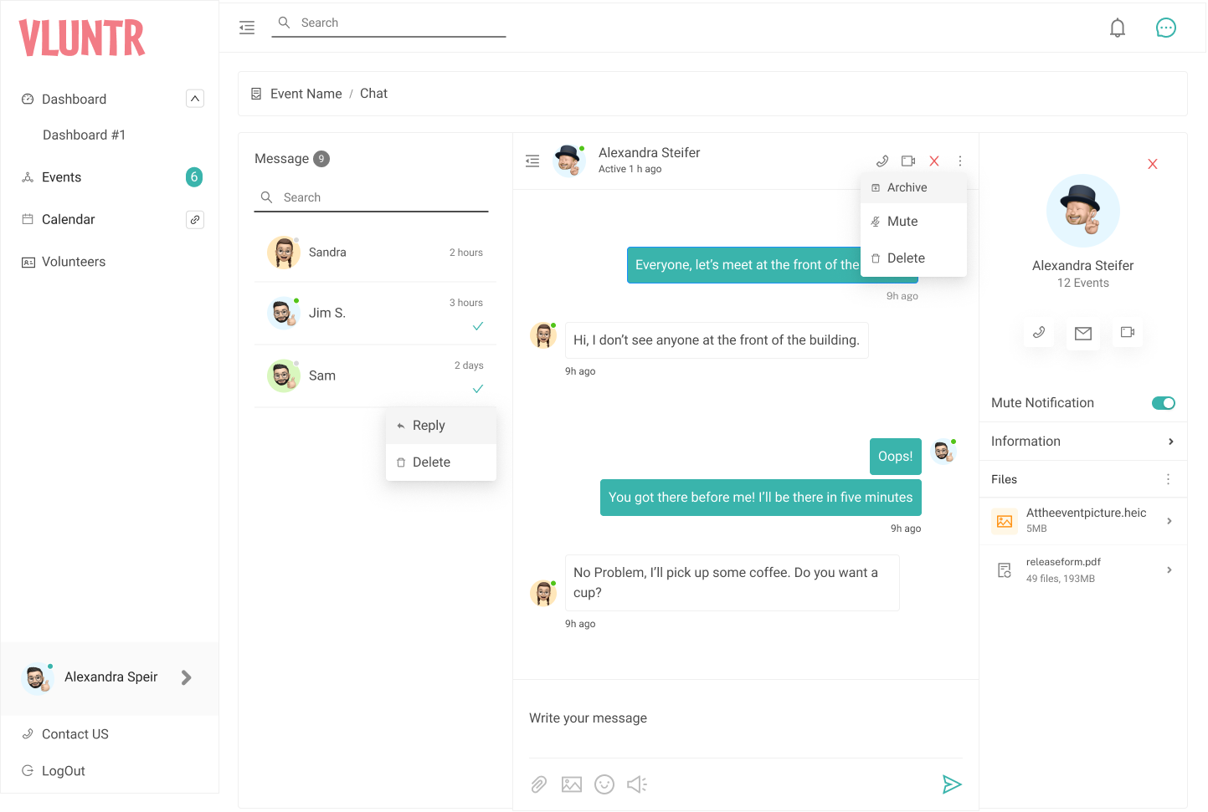Screen dimensions: 1208x812
Task: Click LogOut in the sidebar
Action: click(64, 771)
